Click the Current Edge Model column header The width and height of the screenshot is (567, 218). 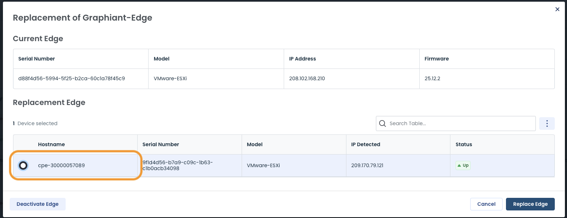[x=162, y=59]
